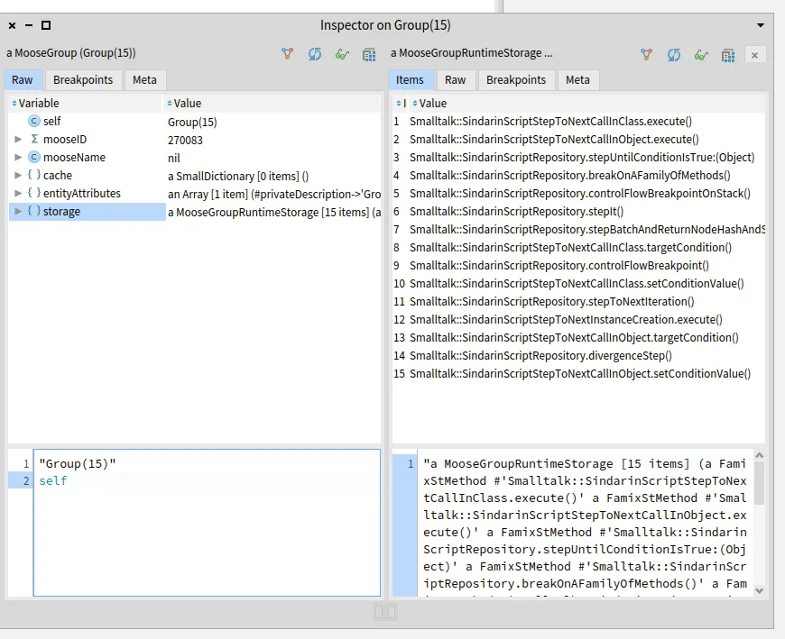
Task: Select item 11 stepToNextIteration()
Action: [x=578, y=302]
